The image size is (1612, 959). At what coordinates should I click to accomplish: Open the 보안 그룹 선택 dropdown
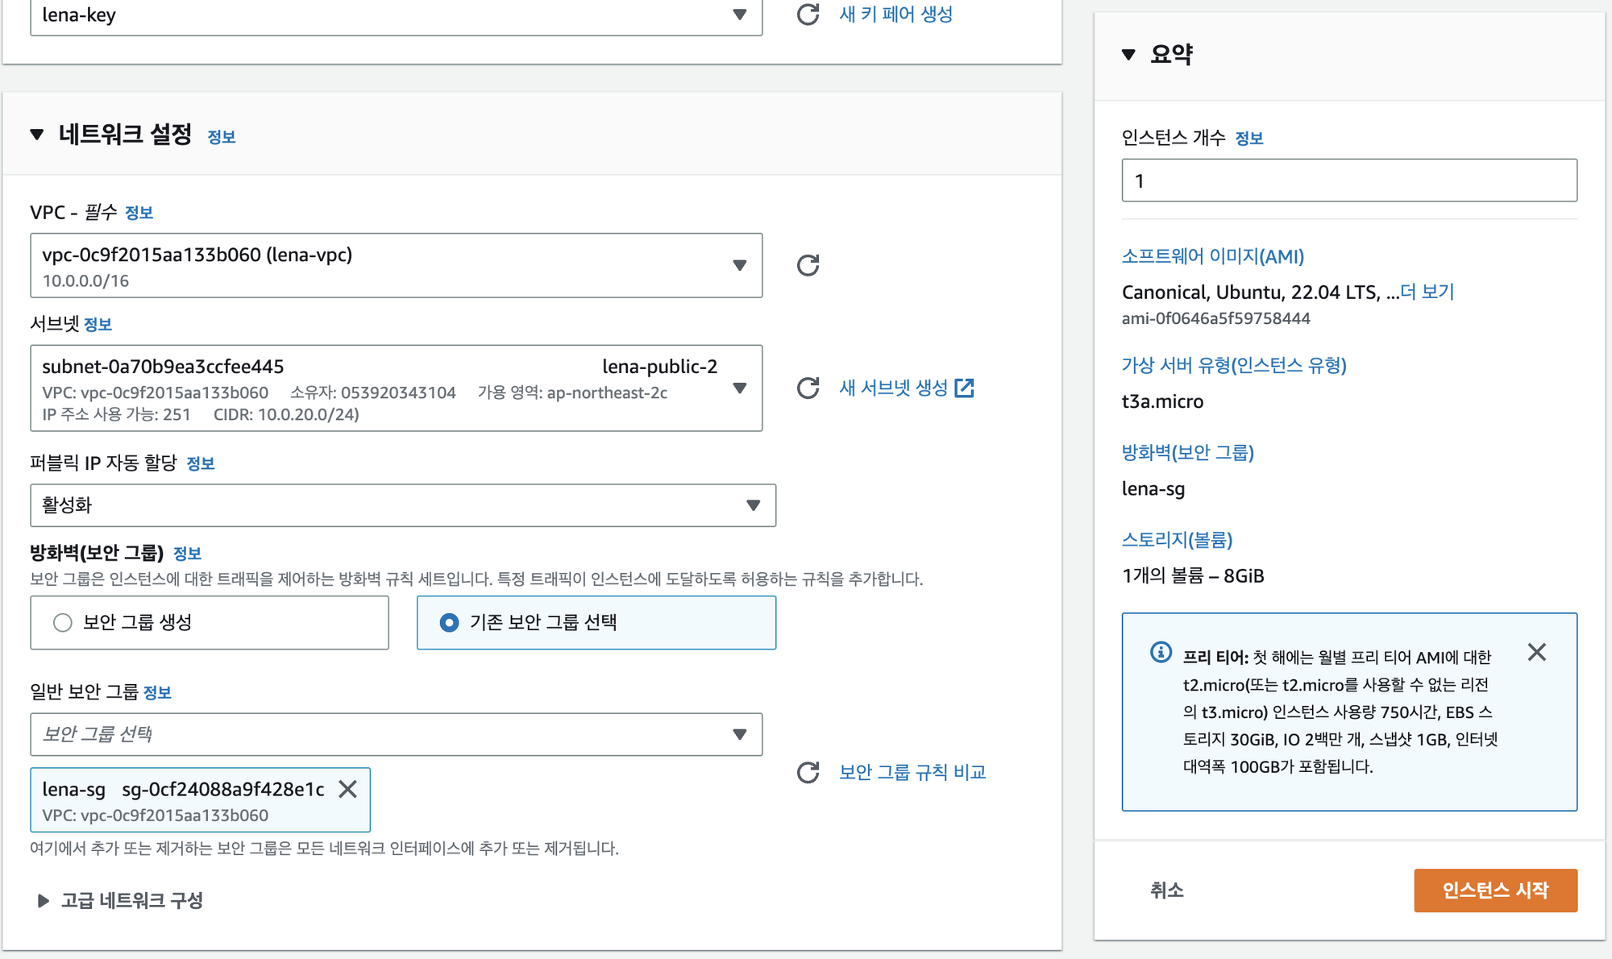pos(396,734)
